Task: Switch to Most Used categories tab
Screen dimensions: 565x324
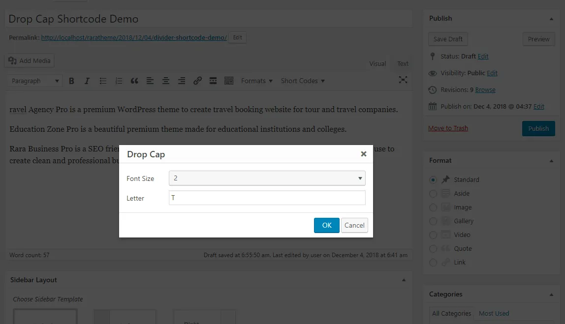Action: [x=494, y=313]
